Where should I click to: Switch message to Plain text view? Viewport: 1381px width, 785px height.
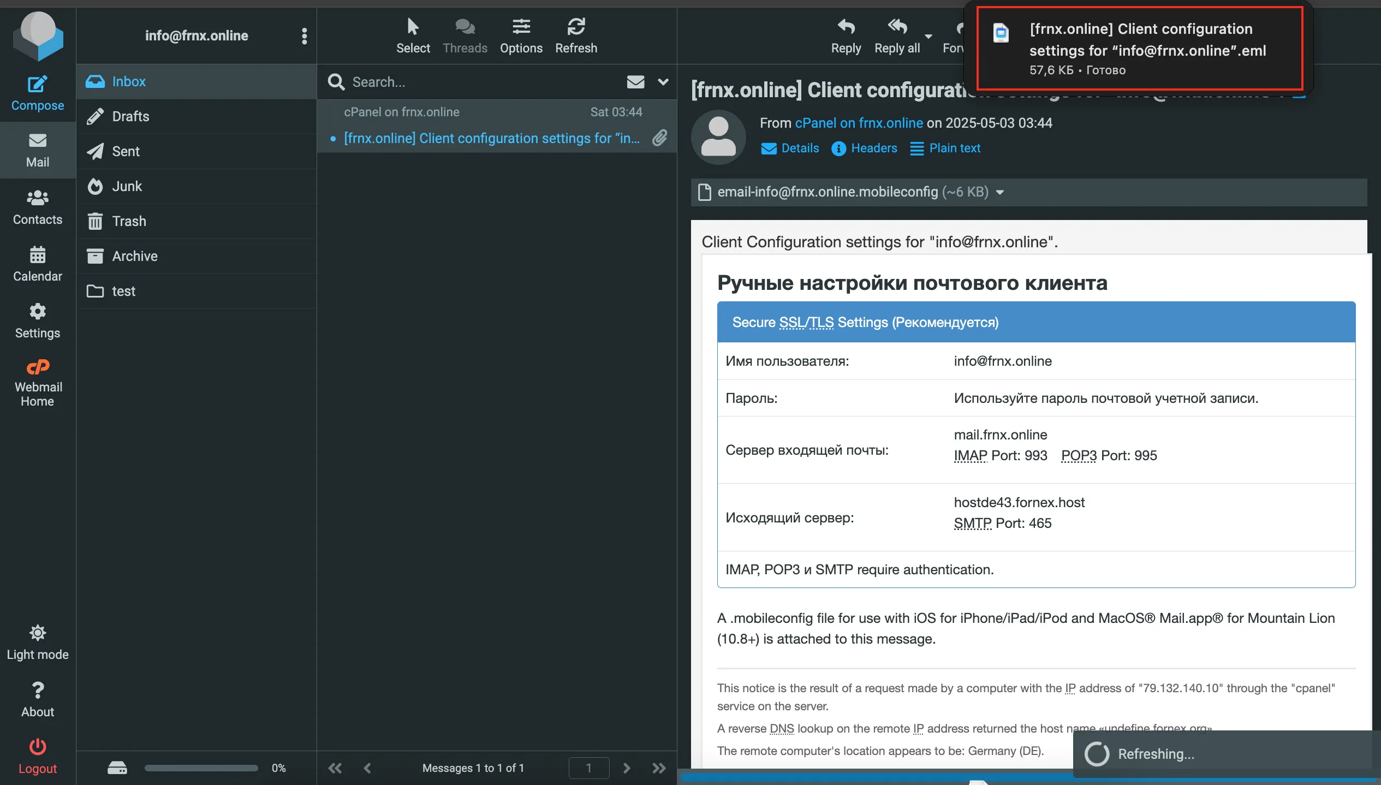[954, 148]
